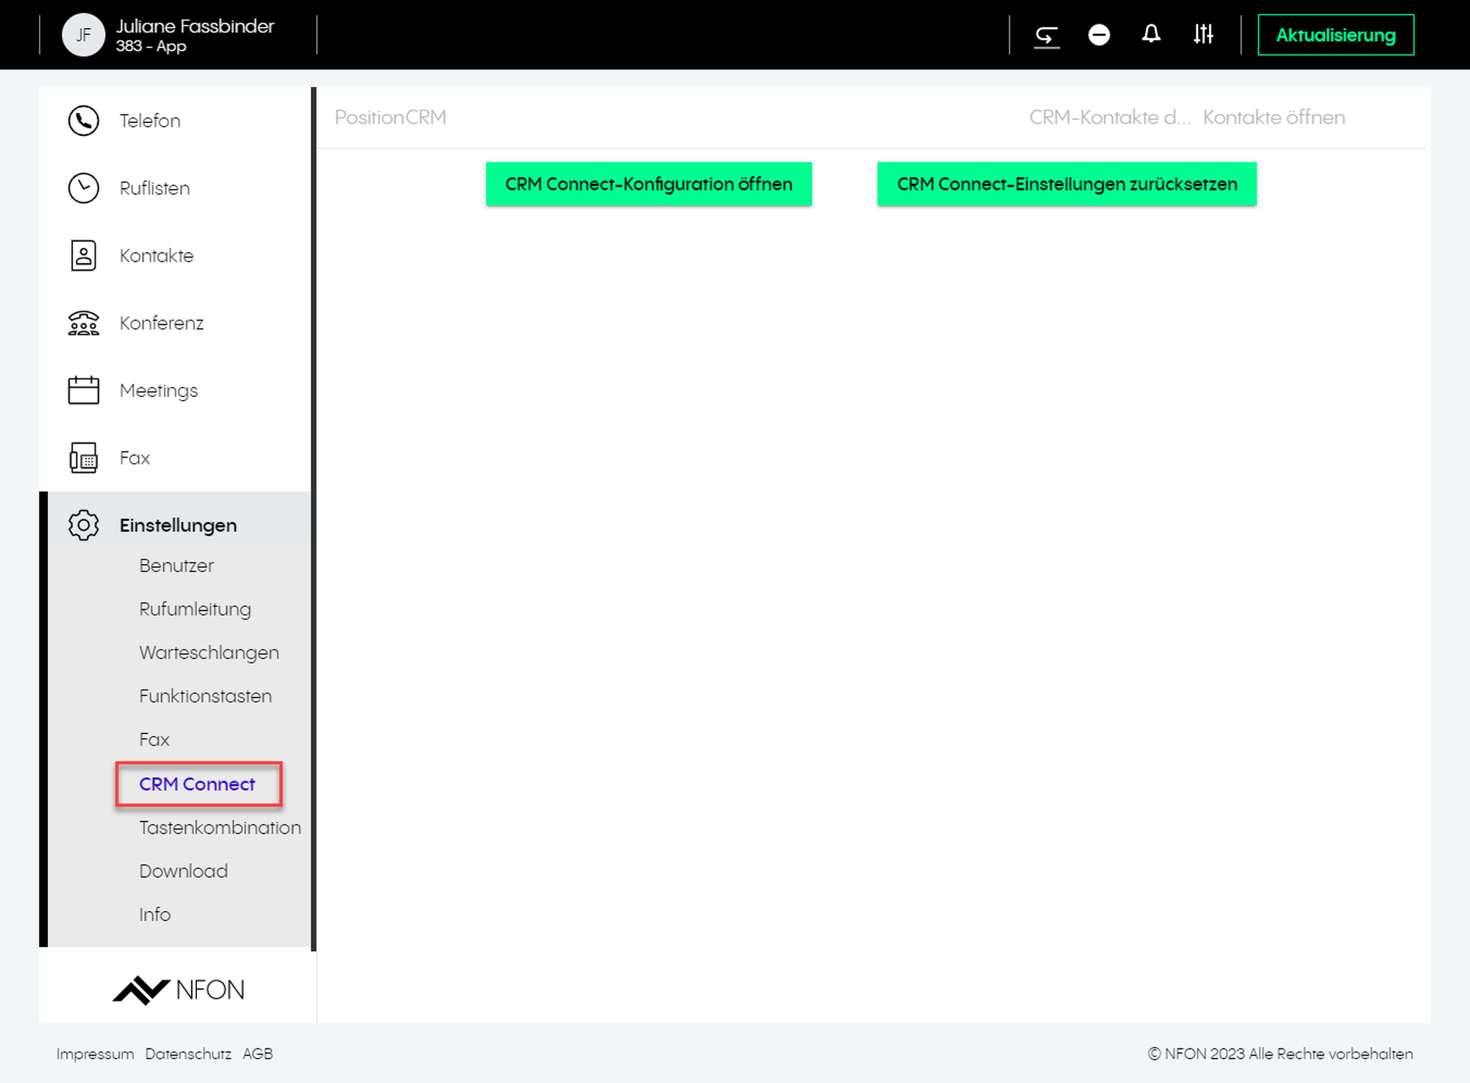The width and height of the screenshot is (1470, 1083).
Task: Click the Kontakte address book icon
Action: 83,256
